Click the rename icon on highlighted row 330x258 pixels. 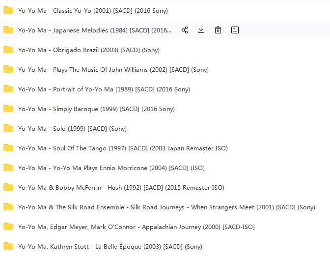click(235, 30)
